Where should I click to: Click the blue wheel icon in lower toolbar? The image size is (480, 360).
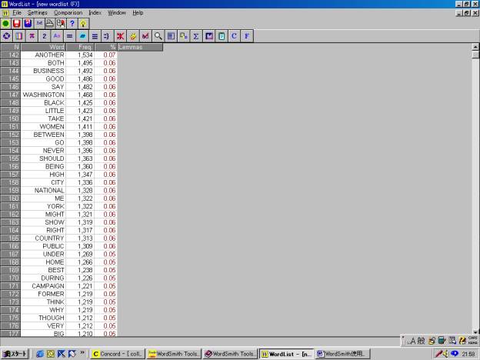(6, 36)
